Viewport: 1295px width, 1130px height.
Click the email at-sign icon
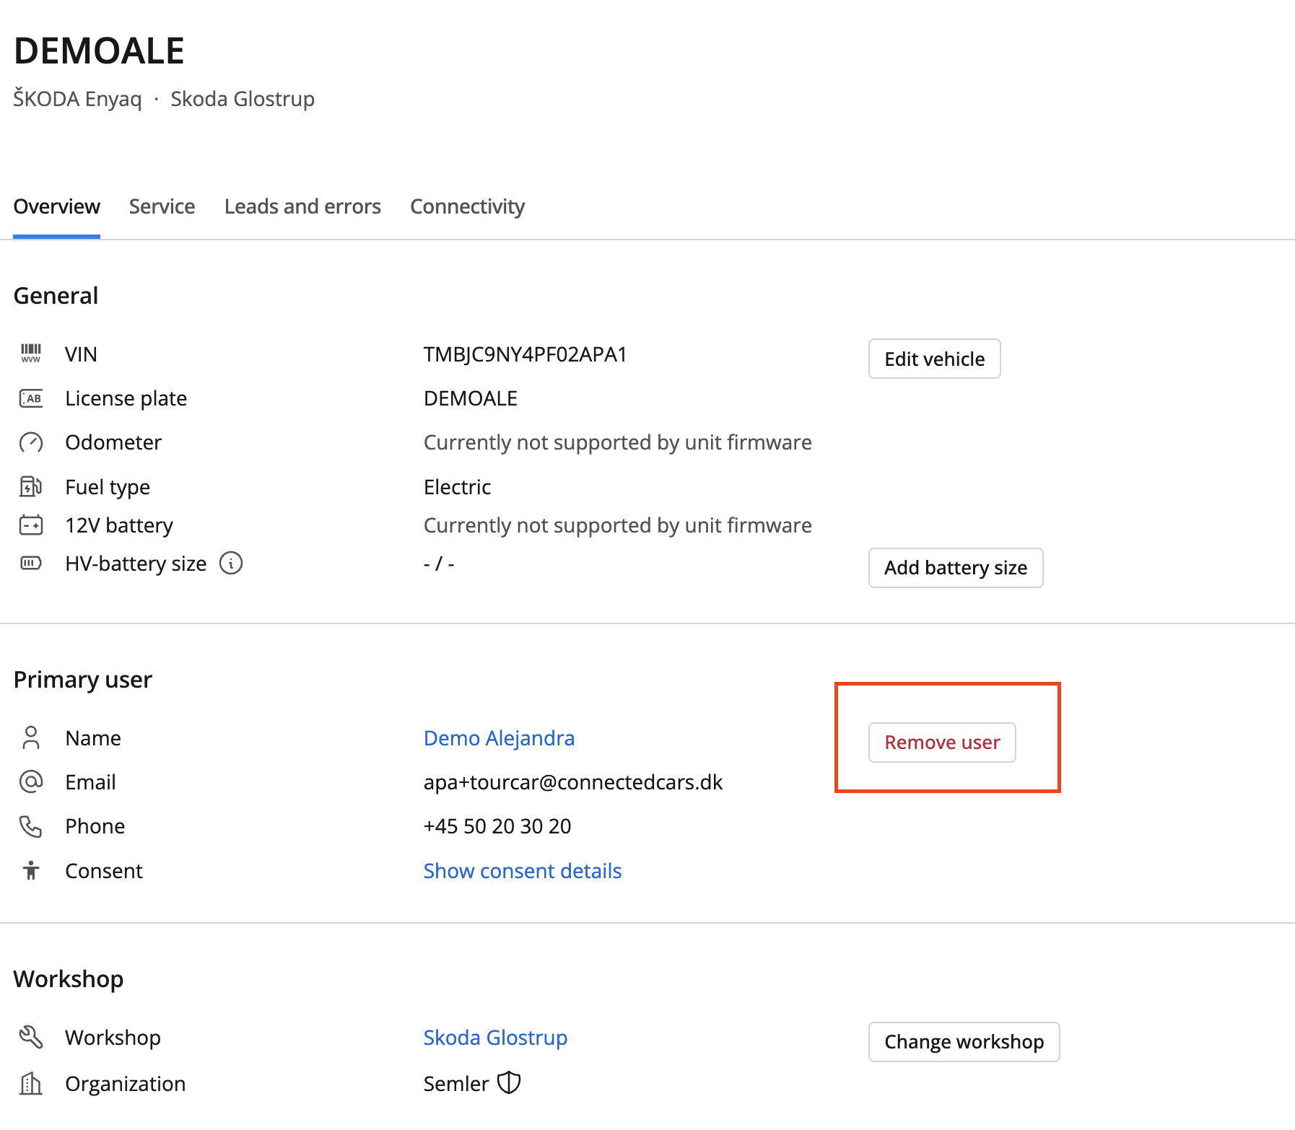[30, 781]
